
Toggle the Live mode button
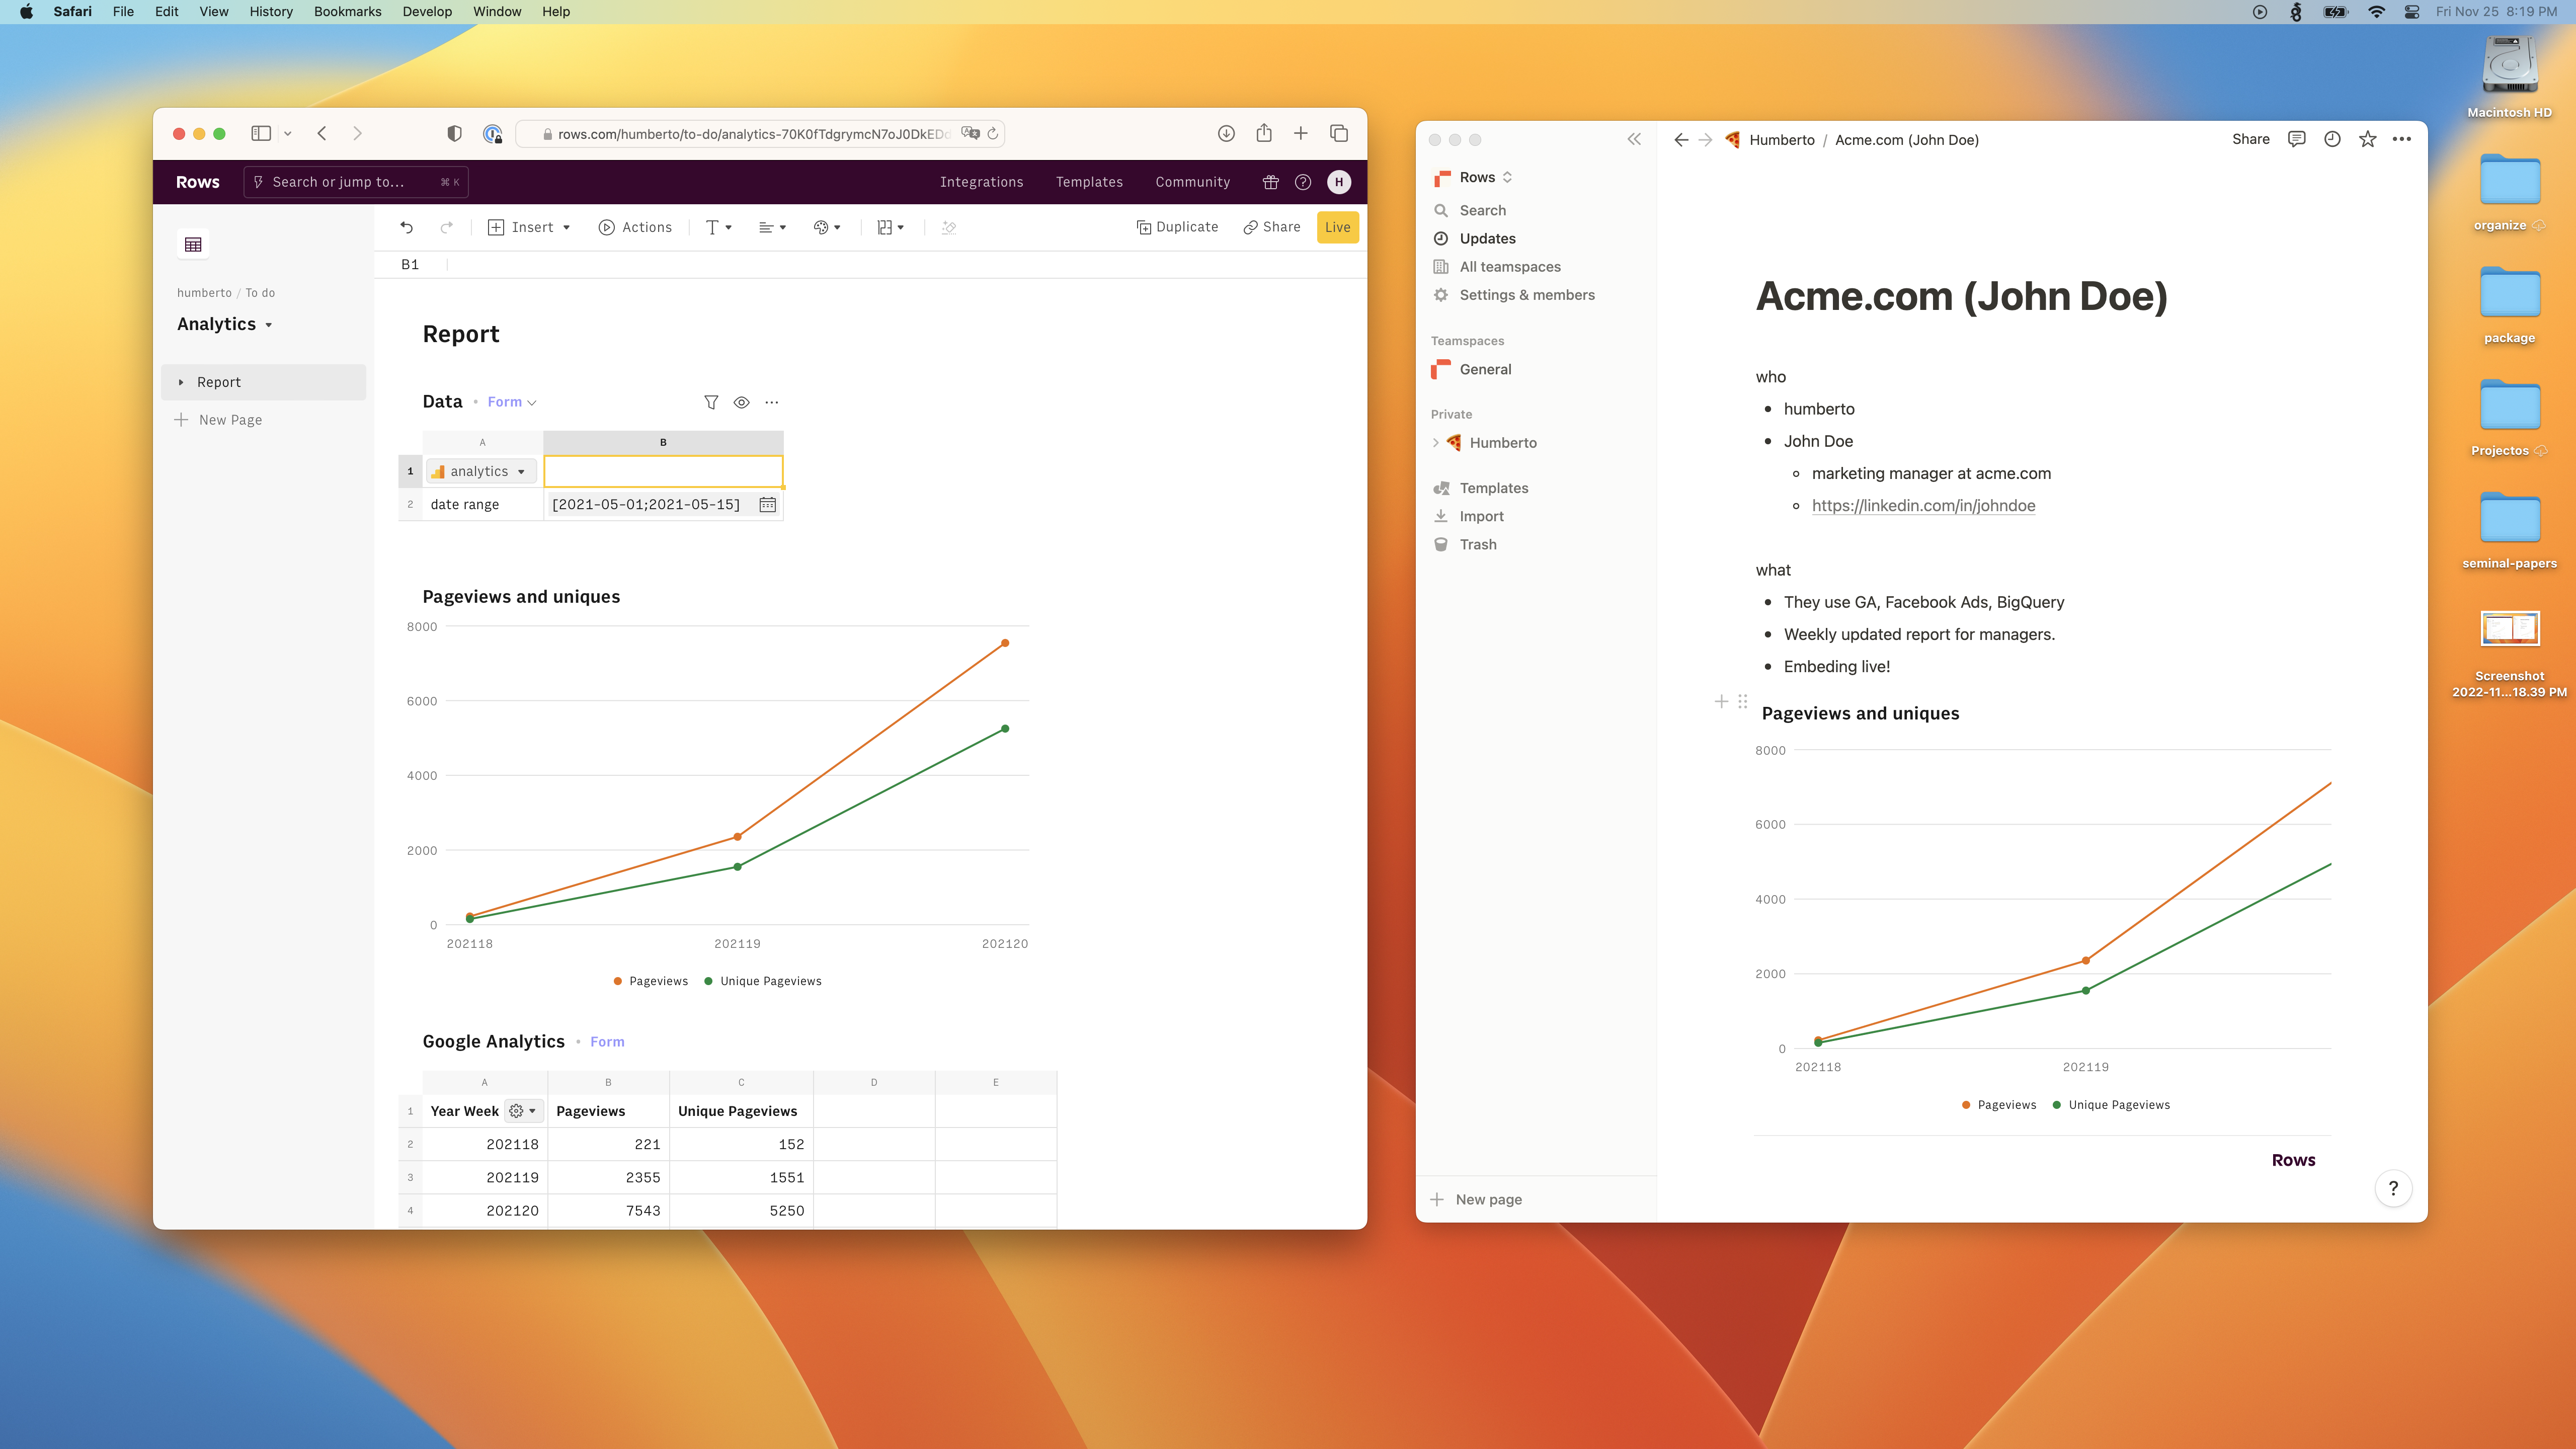(1337, 227)
